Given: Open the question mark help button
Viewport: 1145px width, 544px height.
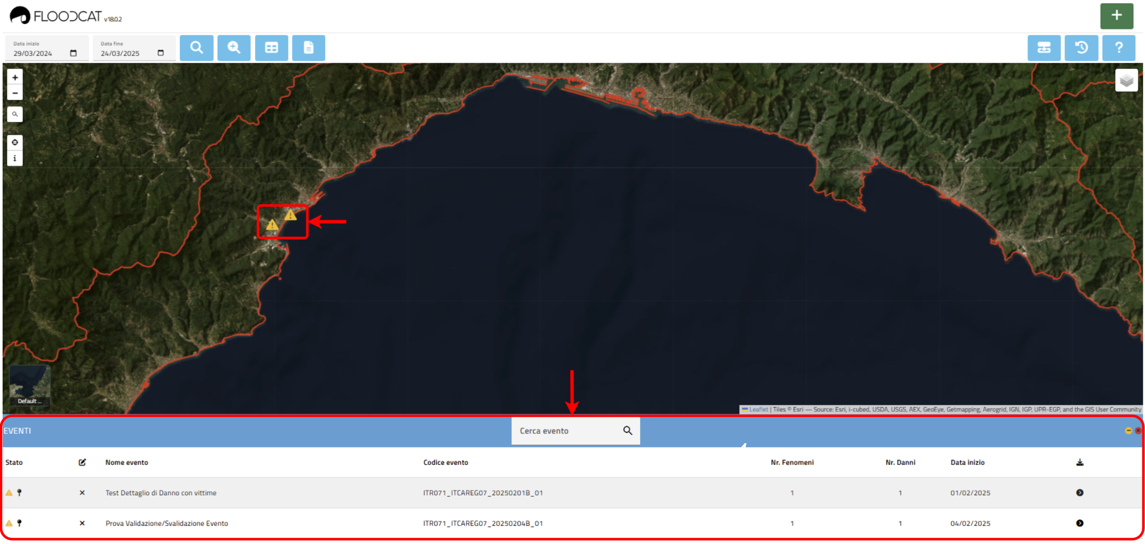Looking at the screenshot, I should tap(1118, 48).
